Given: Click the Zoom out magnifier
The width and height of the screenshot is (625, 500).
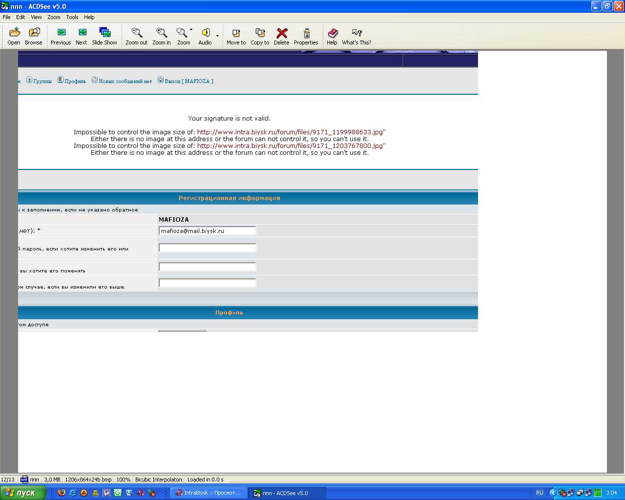Looking at the screenshot, I should pos(137,36).
